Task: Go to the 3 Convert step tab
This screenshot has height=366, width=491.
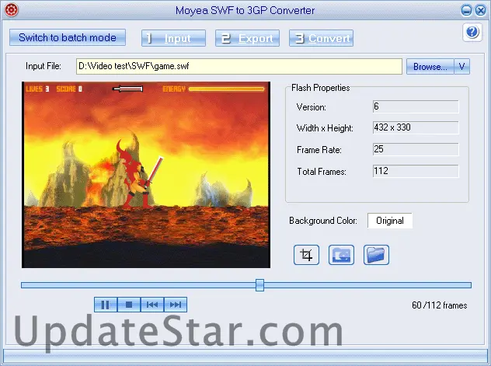Action: (x=322, y=38)
